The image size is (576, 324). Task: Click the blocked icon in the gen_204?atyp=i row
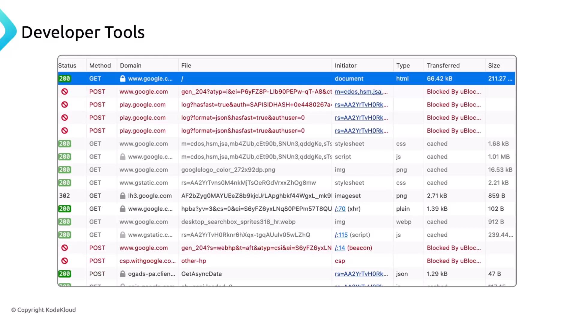(64, 91)
